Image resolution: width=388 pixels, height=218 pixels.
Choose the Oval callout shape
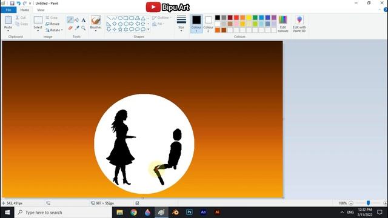click(138, 30)
